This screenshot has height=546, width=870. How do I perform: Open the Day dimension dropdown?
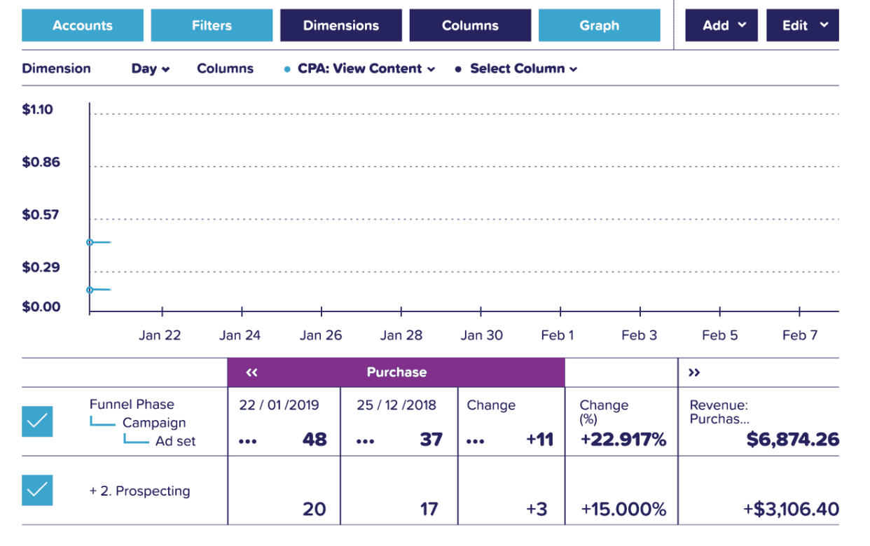pos(151,69)
